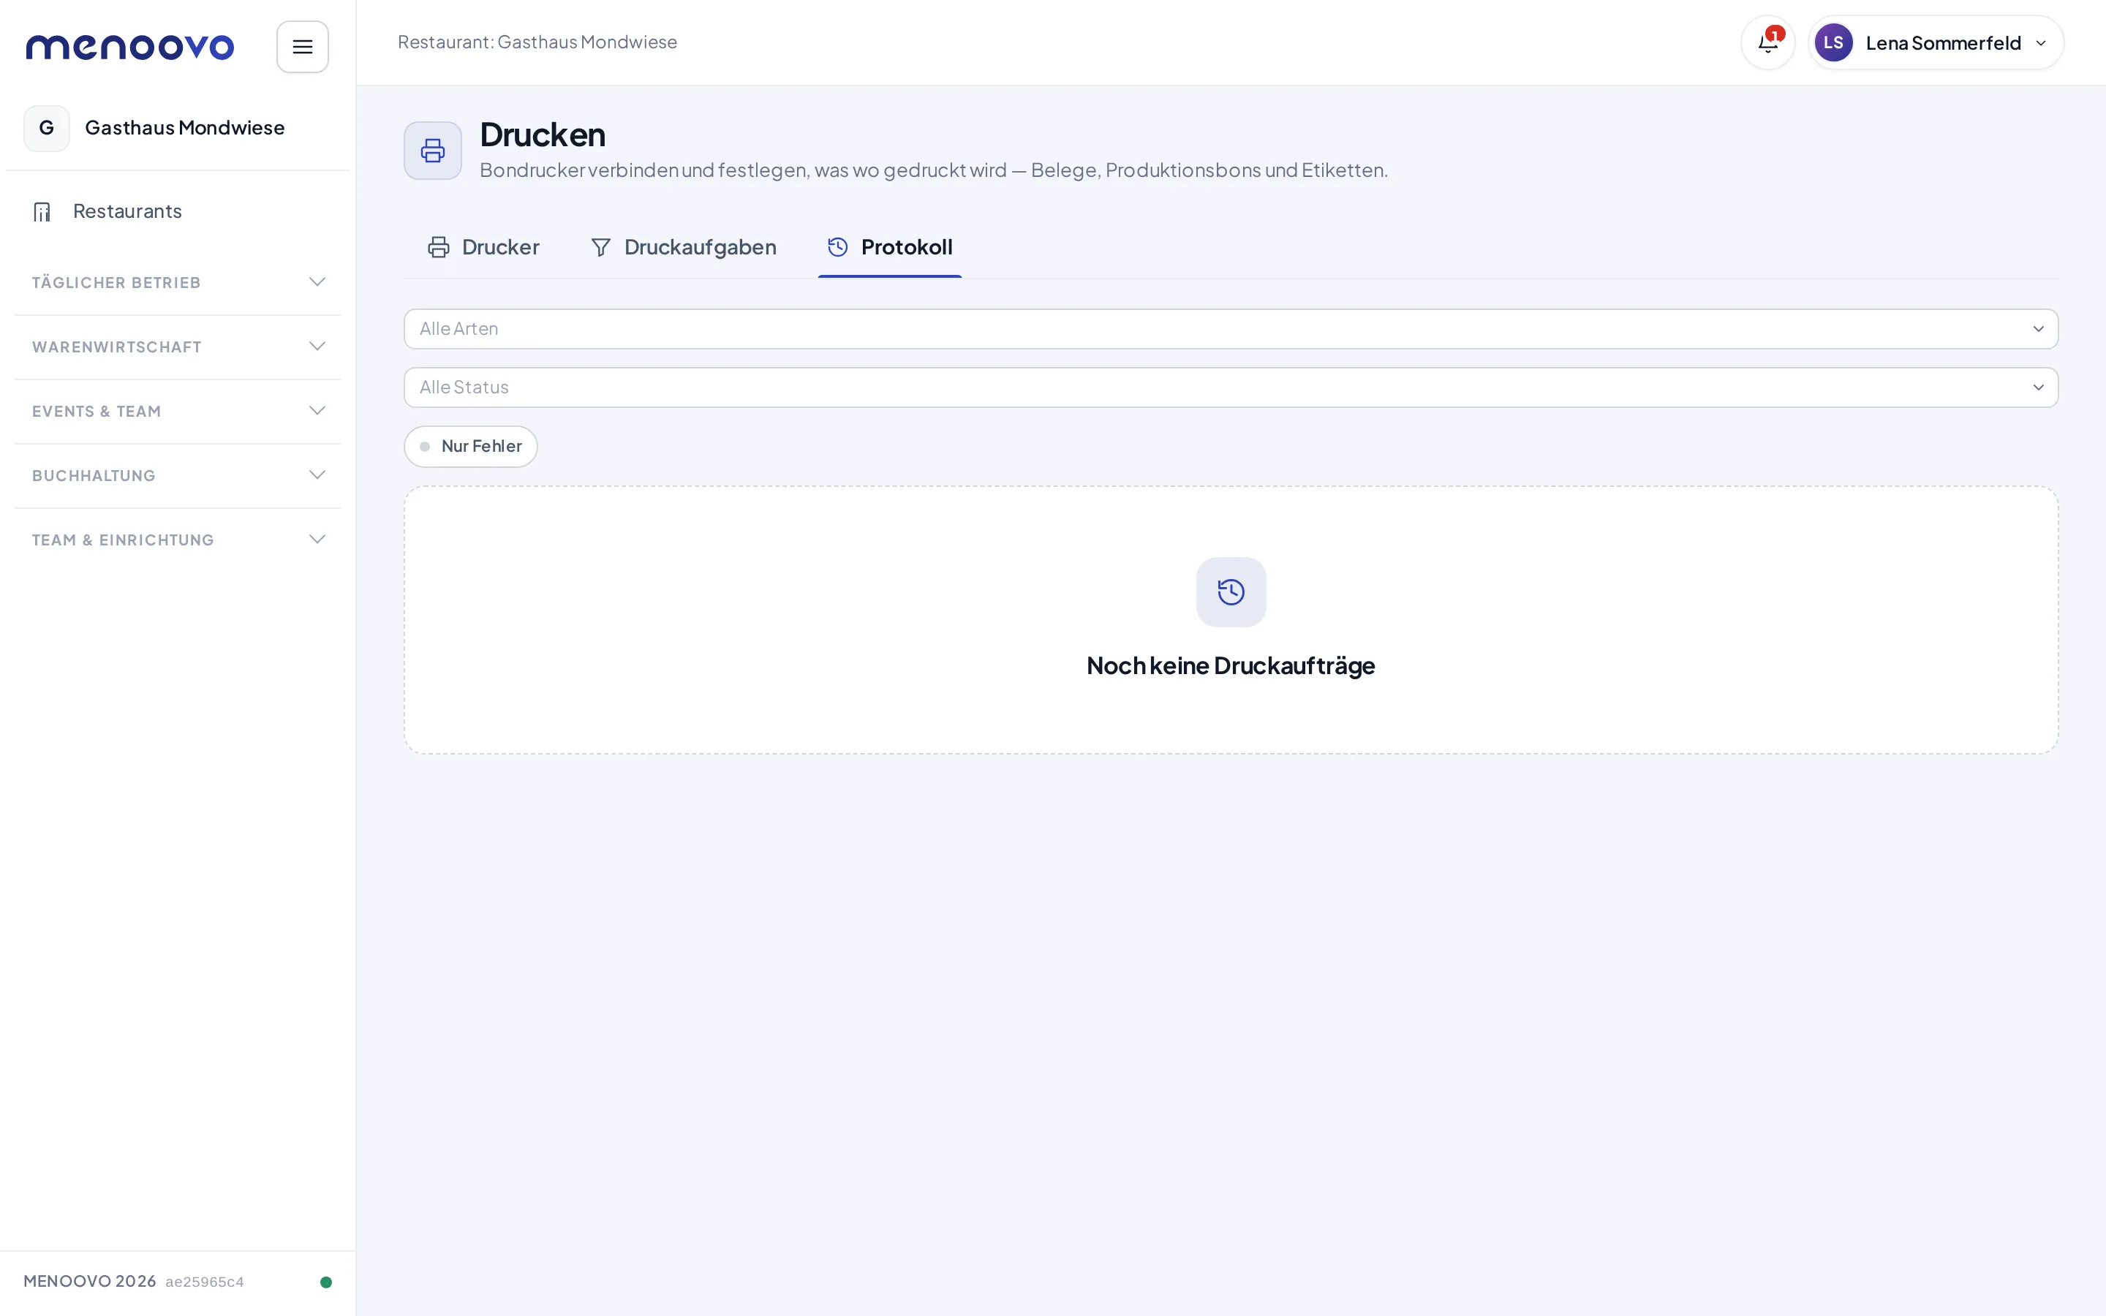Click the MENOOVO 2026 footer text

click(90, 1281)
